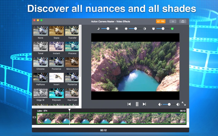Pause the video playback
Viewport: 218px width, 136px height.
(x=137, y=104)
